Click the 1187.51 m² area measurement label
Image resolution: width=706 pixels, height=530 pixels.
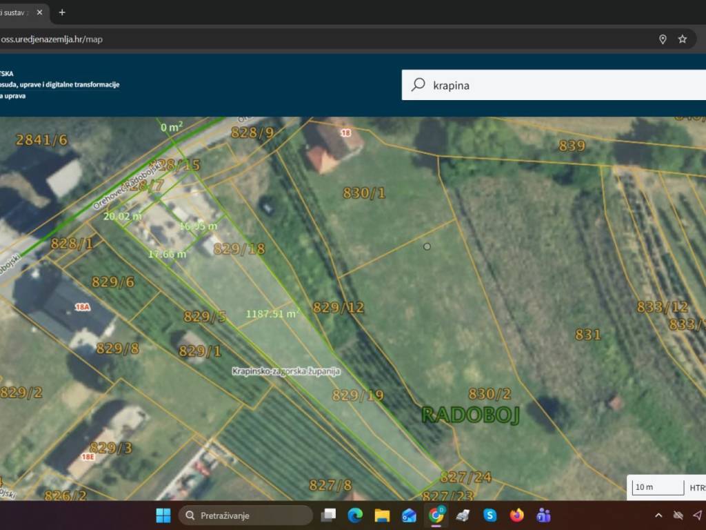(x=272, y=313)
